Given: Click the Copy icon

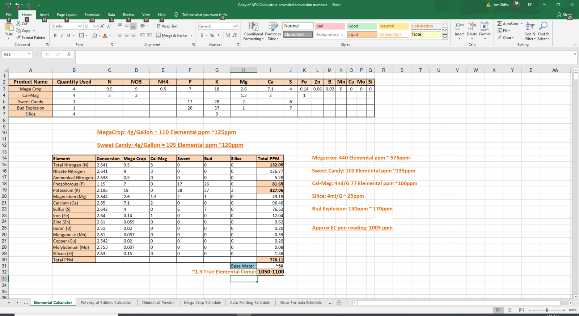Looking at the screenshot, I should pyautogui.click(x=18, y=31).
